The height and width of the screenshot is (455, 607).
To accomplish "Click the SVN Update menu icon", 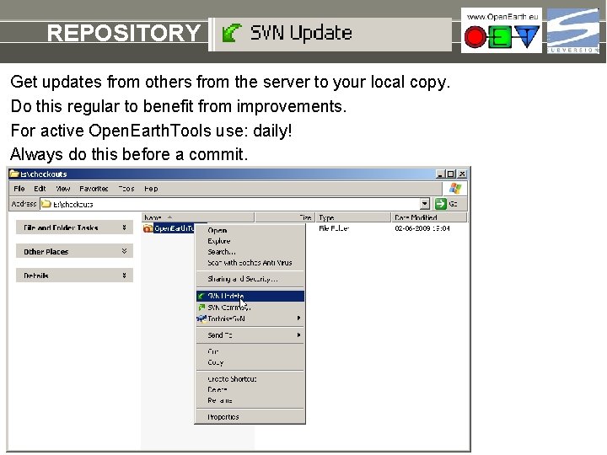I will click(x=201, y=296).
